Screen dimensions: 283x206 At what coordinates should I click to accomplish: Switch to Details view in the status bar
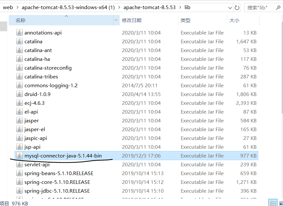(273, 202)
